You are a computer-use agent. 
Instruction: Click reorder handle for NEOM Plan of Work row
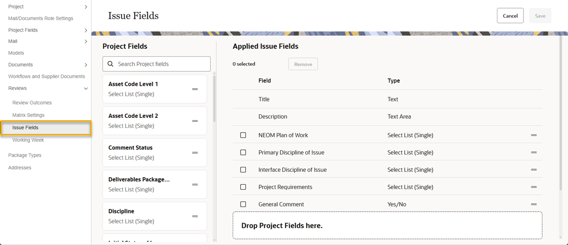[534, 135]
